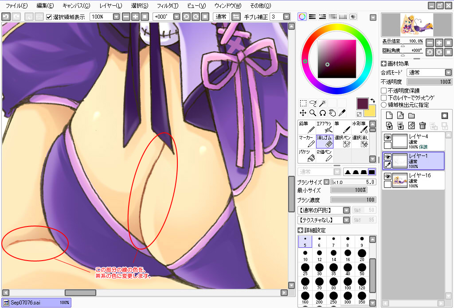Screen dimensions: 454x308
Task: Open the brush size multiplier dropdown
Action: [x=326, y=182]
